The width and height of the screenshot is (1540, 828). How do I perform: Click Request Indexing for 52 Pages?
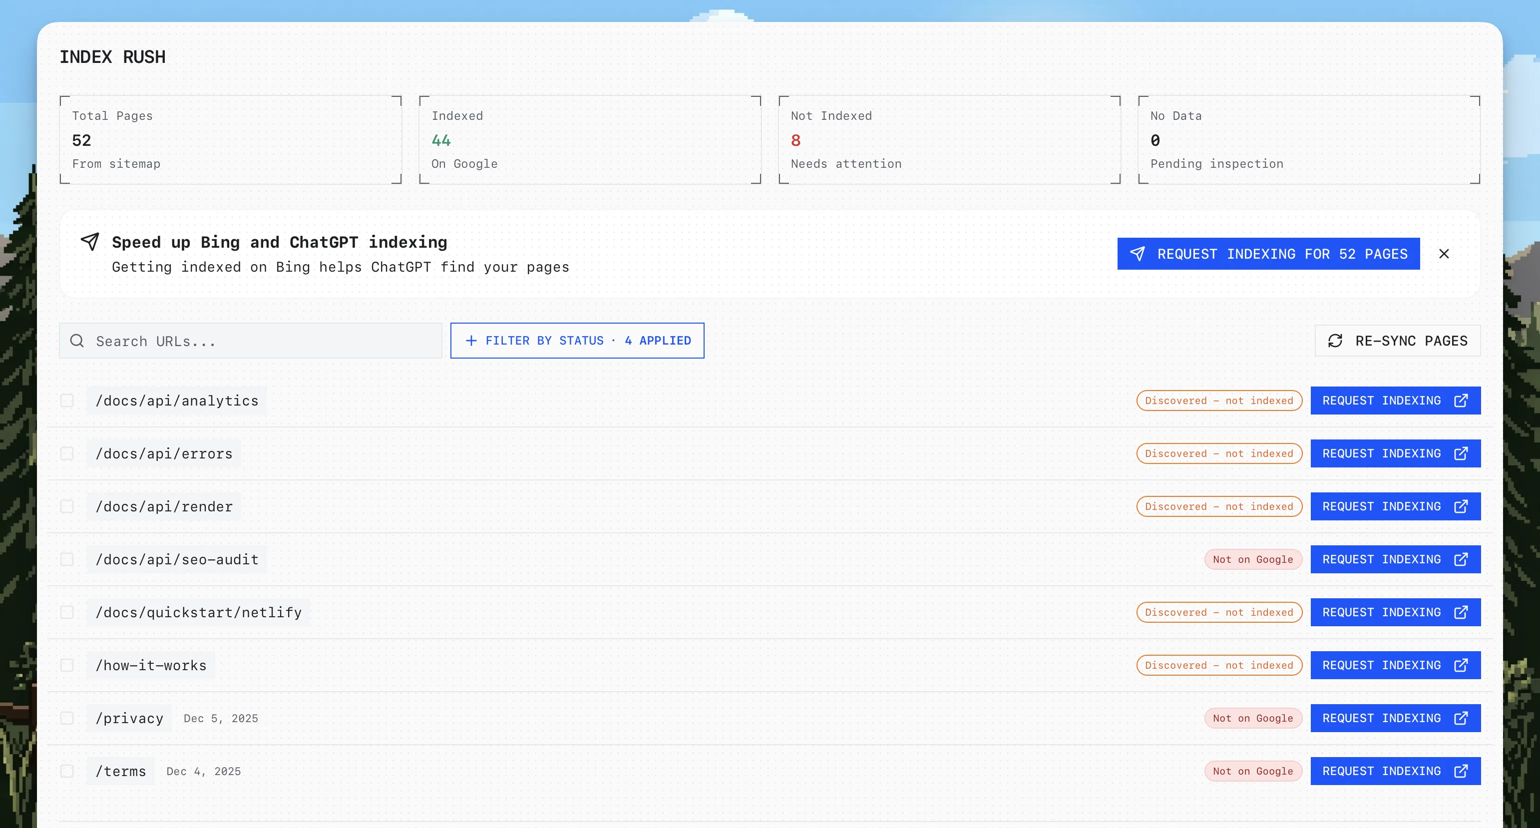[1268, 254]
